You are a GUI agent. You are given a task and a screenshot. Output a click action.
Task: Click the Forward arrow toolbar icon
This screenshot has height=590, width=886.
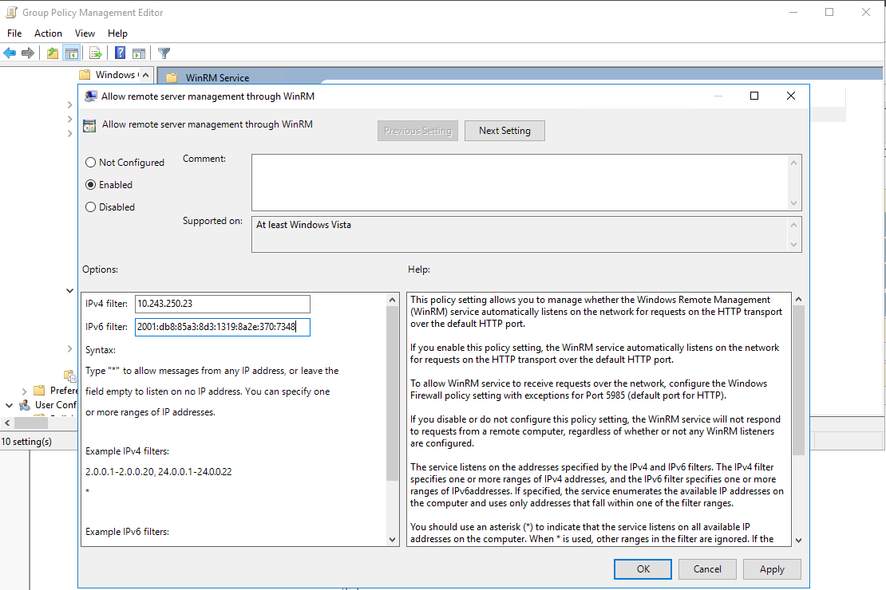28,53
